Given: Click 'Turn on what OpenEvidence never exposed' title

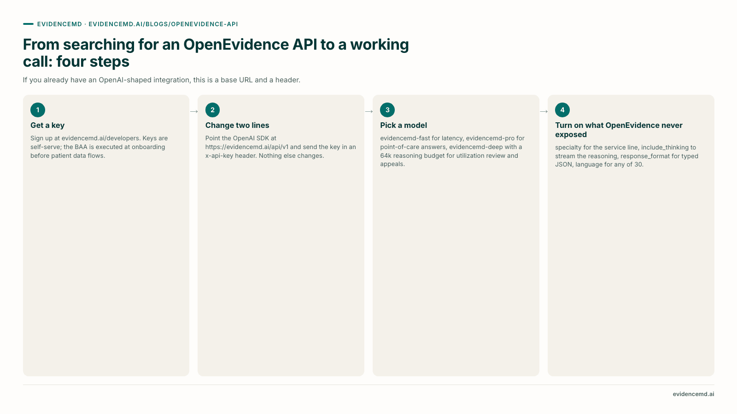Looking at the screenshot, I should tap(619, 130).
